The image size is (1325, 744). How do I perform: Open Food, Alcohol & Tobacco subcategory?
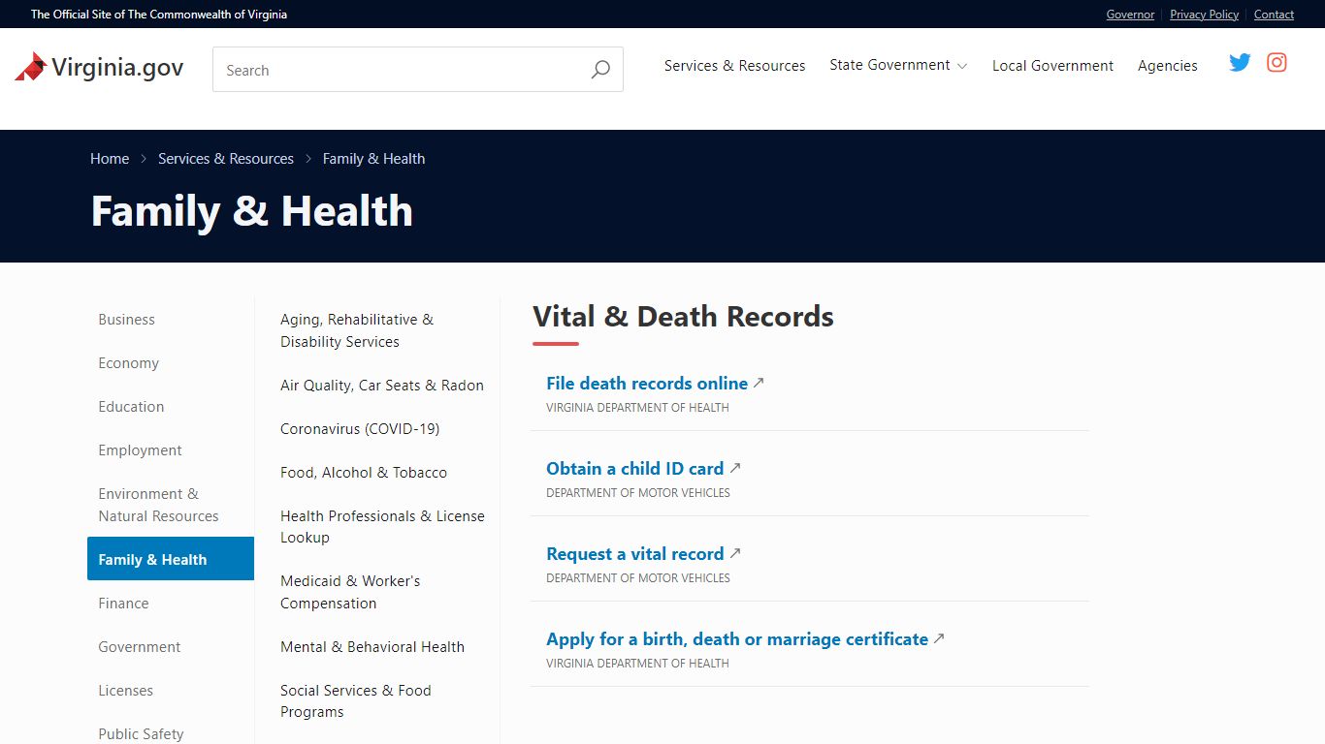click(x=364, y=473)
